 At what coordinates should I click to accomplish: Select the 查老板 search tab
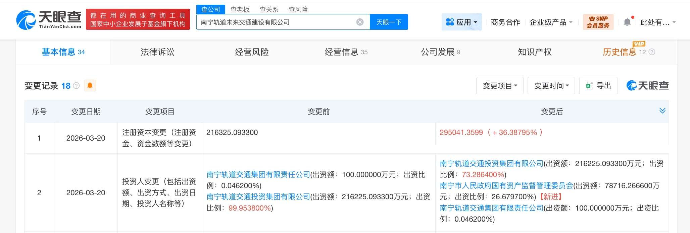click(x=240, y=9)
